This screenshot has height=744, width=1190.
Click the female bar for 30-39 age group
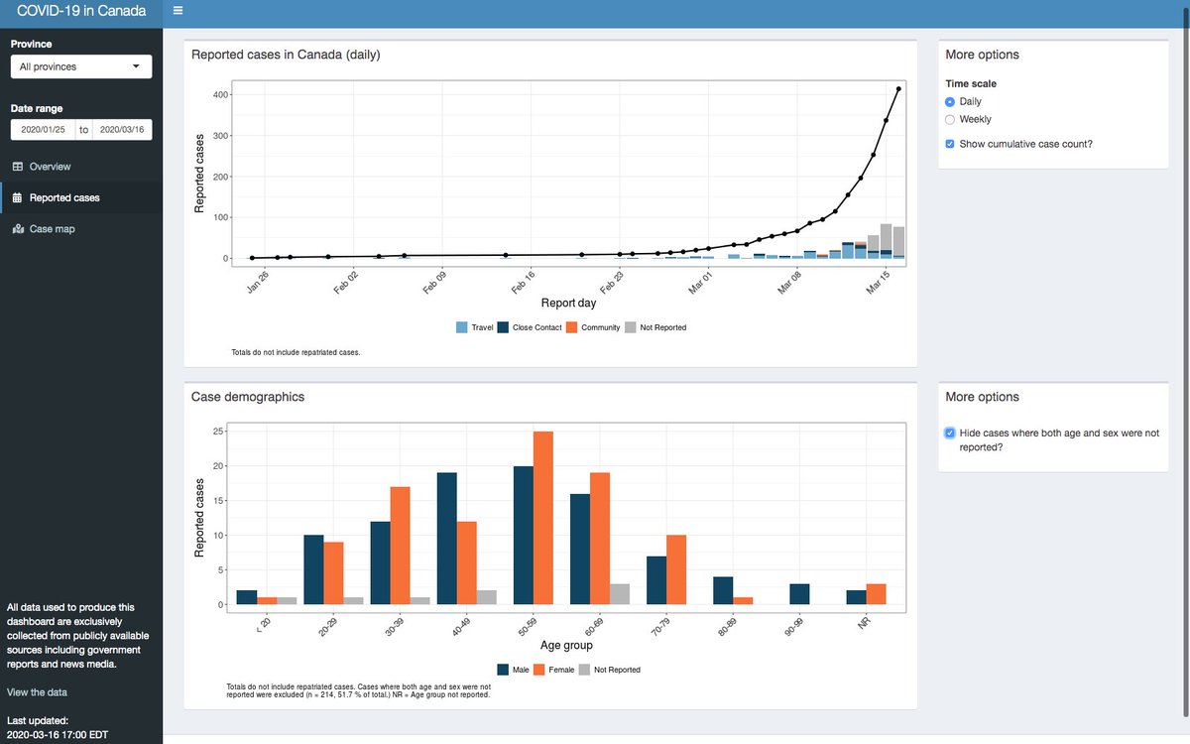click(400, 546)
